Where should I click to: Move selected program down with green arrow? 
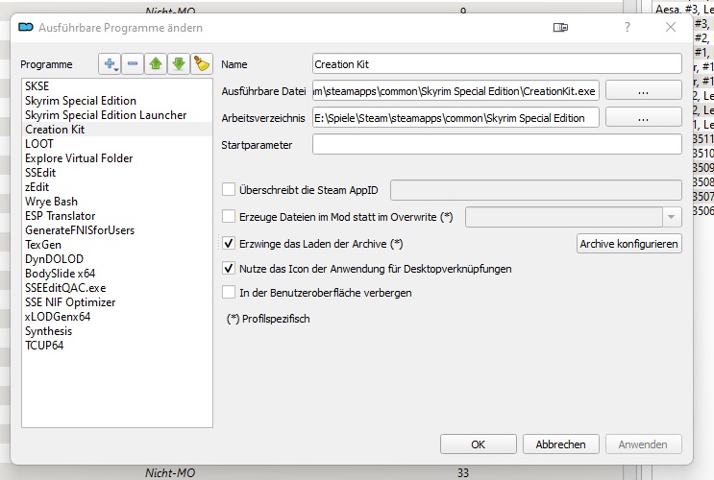click(x=178, y=64)
